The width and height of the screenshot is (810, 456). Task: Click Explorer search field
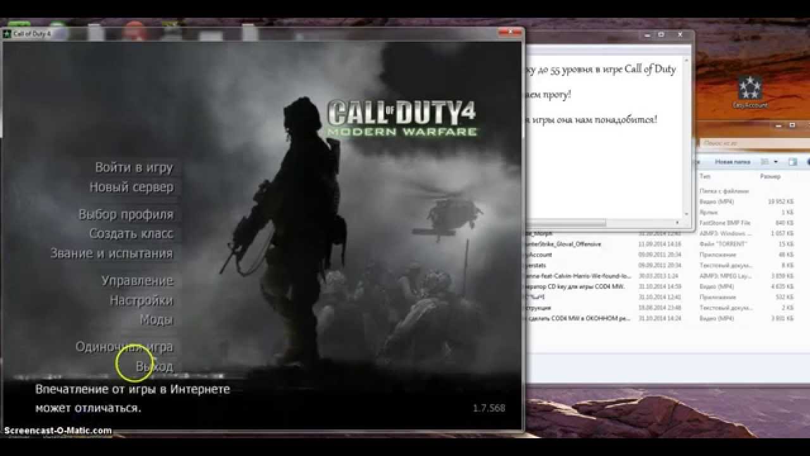[755, 144]
